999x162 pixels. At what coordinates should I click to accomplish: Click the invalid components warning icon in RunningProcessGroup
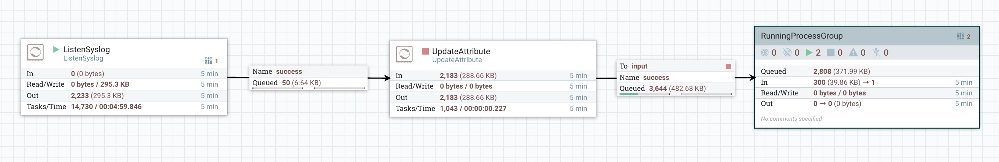click(853, 53)
